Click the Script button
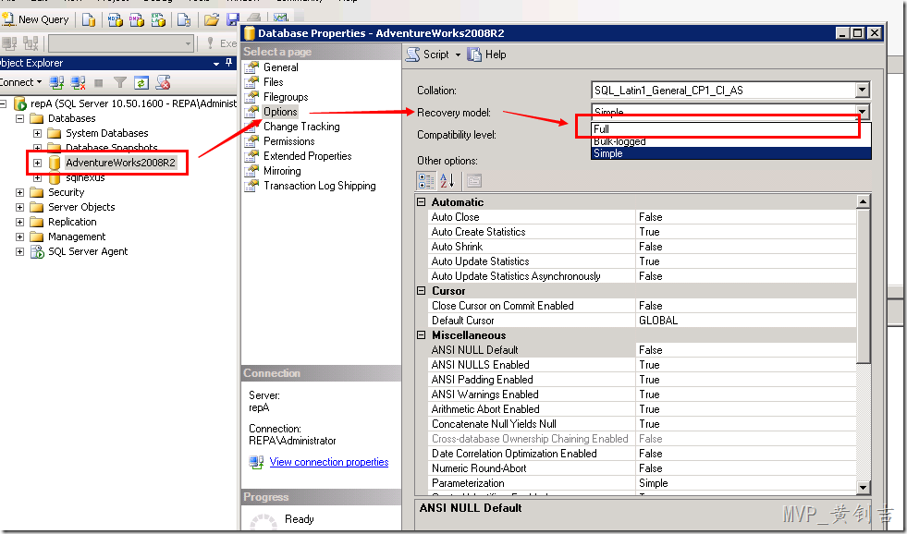 (427, 55)
